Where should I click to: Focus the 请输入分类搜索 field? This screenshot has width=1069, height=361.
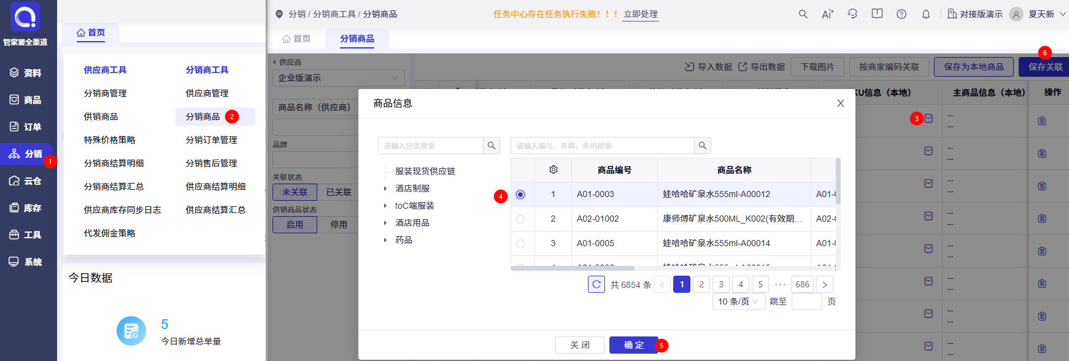tap(431, 146)
